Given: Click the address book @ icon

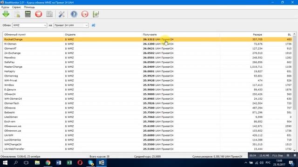Looking at the screenshot, I should (96, 14).
